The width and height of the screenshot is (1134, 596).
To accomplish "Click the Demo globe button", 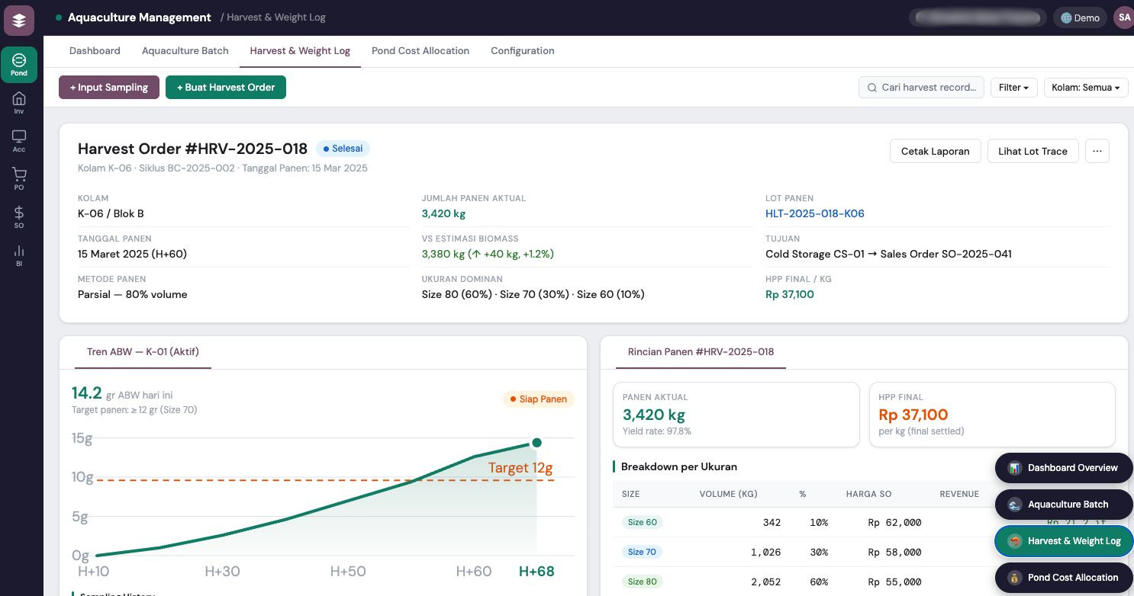I will point(1080,18).
